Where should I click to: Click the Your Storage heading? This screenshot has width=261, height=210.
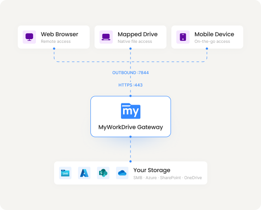[x=152, y=170]
